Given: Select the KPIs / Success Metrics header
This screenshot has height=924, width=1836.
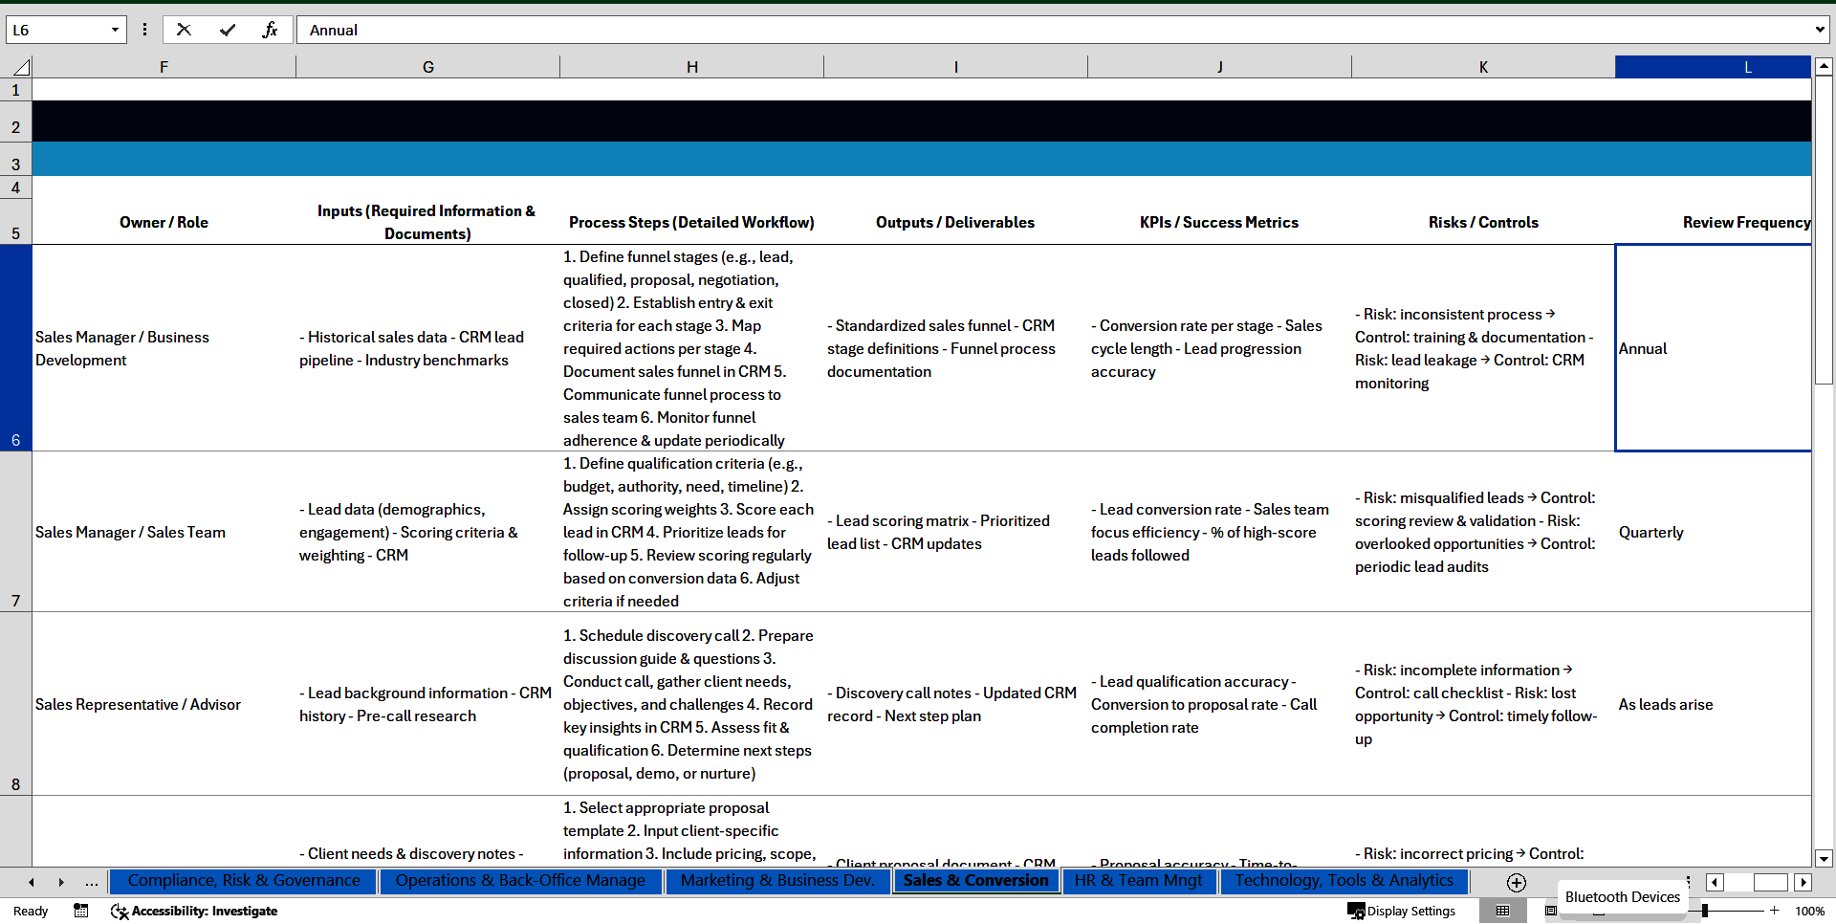Looking at the screenshot, I should (1219, 222).
